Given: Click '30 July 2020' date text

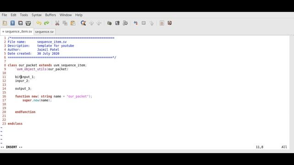Looking at the screenshot, I should click(48, 54).
